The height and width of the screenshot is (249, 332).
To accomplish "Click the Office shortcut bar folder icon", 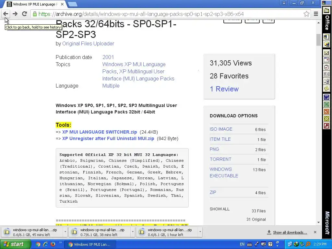I will (327, 10).
